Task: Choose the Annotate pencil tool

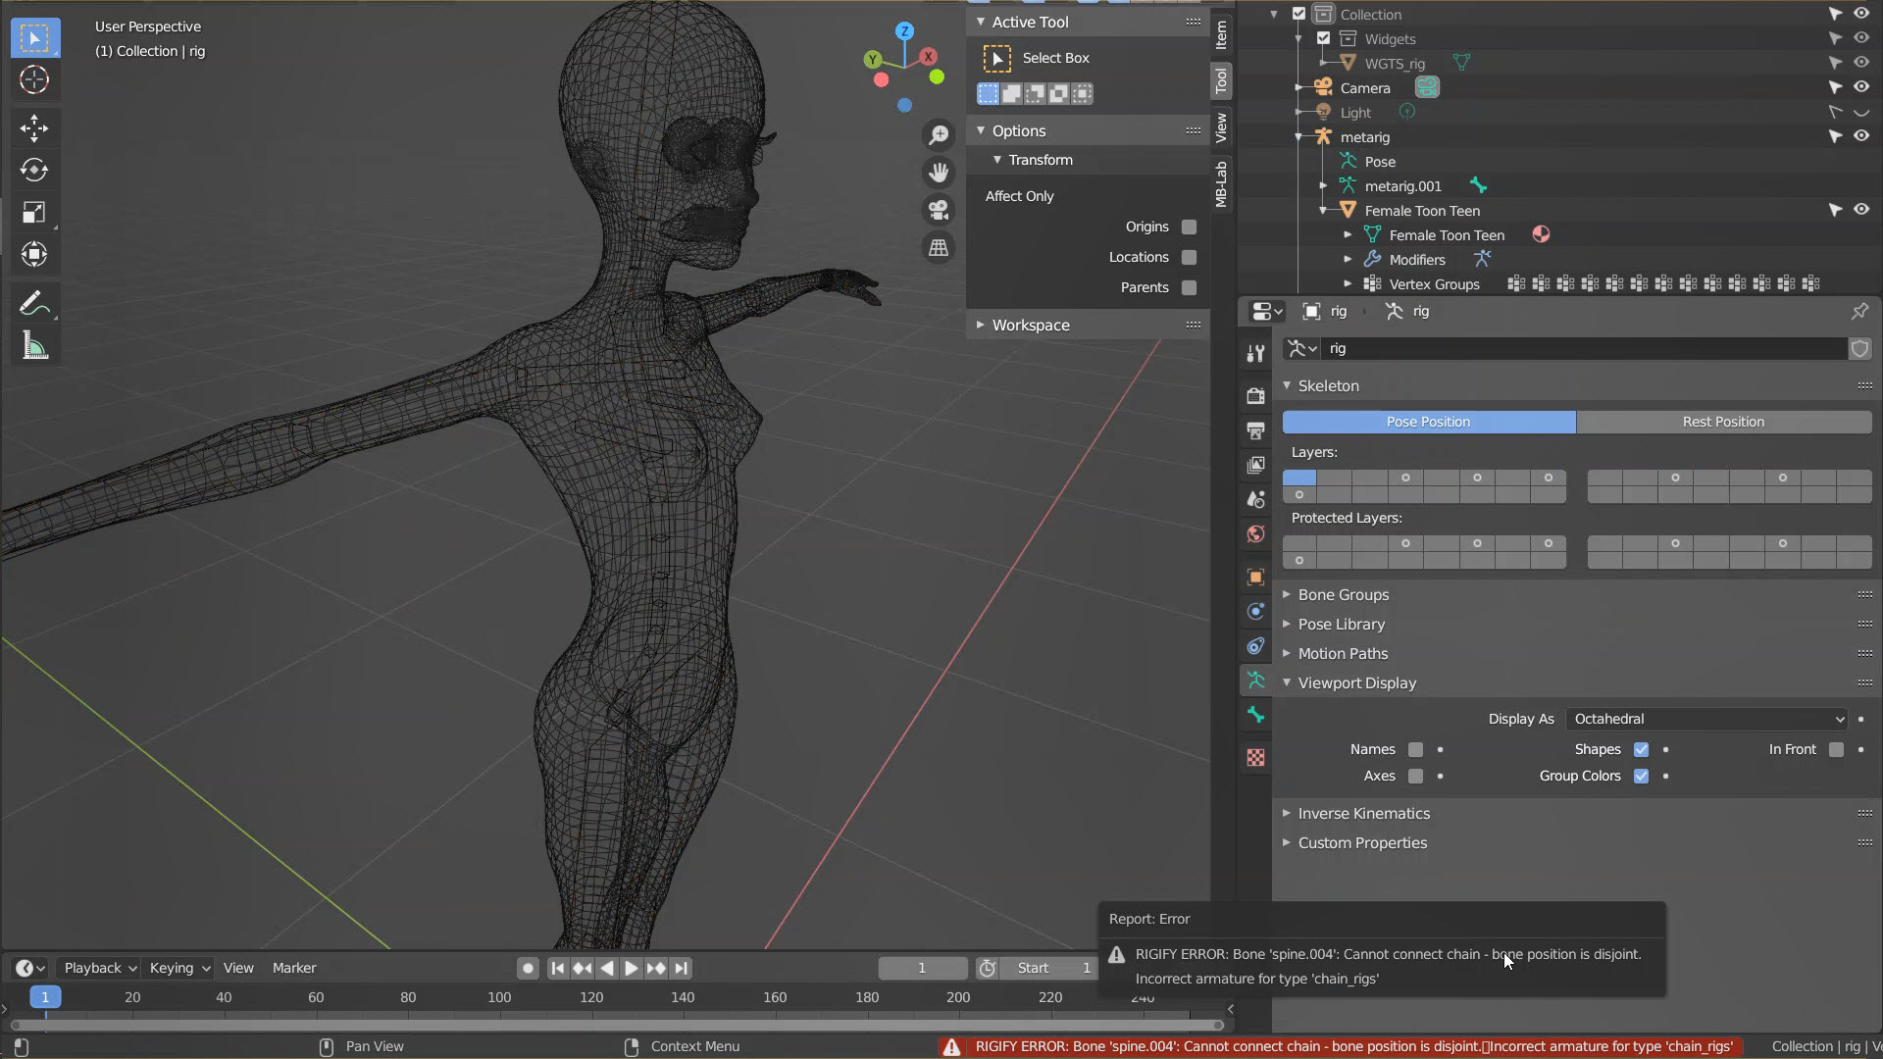Action: tap(34, 304)
